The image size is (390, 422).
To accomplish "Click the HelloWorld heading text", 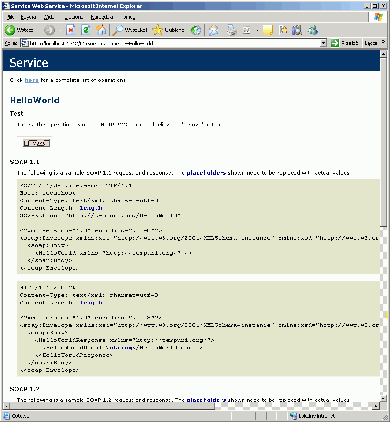I will [35, 100].
